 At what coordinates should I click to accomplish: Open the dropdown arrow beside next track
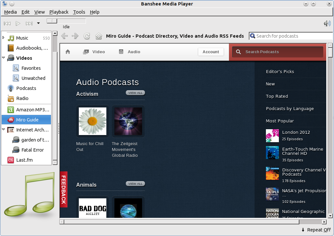pos(38,23)
